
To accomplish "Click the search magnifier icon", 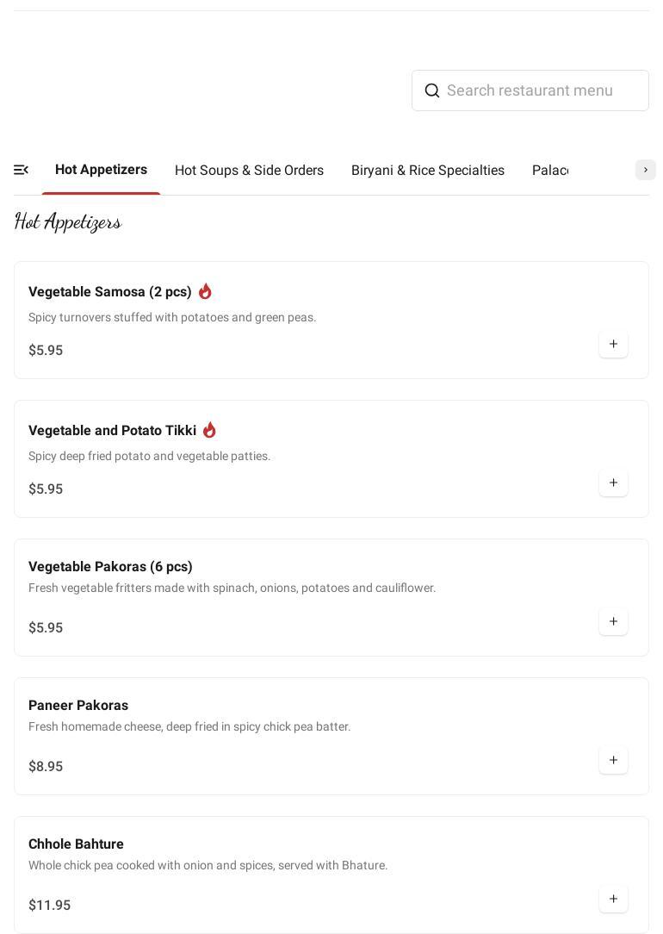I will click(x=432, y=90).
